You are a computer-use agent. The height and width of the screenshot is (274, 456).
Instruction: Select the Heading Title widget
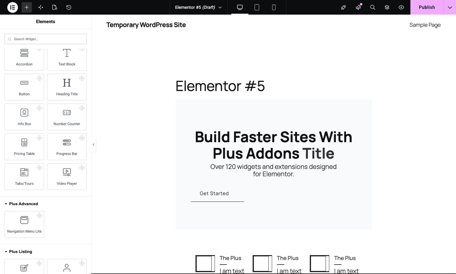67,87
